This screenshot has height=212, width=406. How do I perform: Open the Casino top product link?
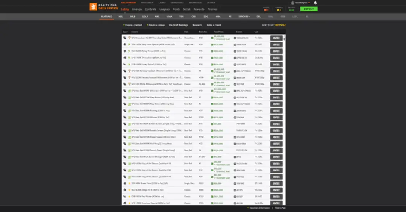162,3
